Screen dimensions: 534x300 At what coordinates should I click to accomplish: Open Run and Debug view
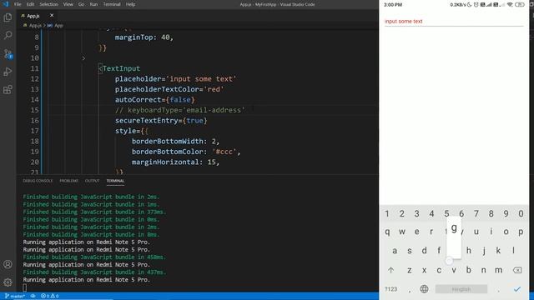click(8, 72)
